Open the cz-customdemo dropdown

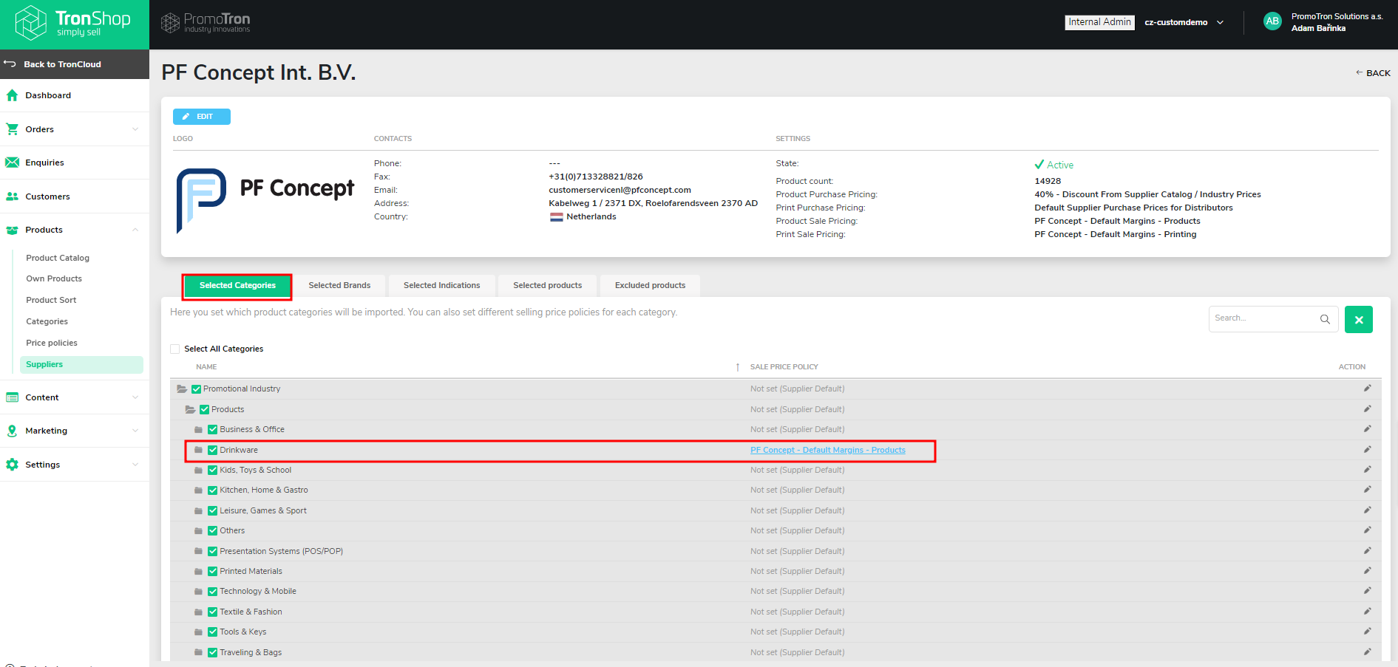click(x=1184, y=22)
